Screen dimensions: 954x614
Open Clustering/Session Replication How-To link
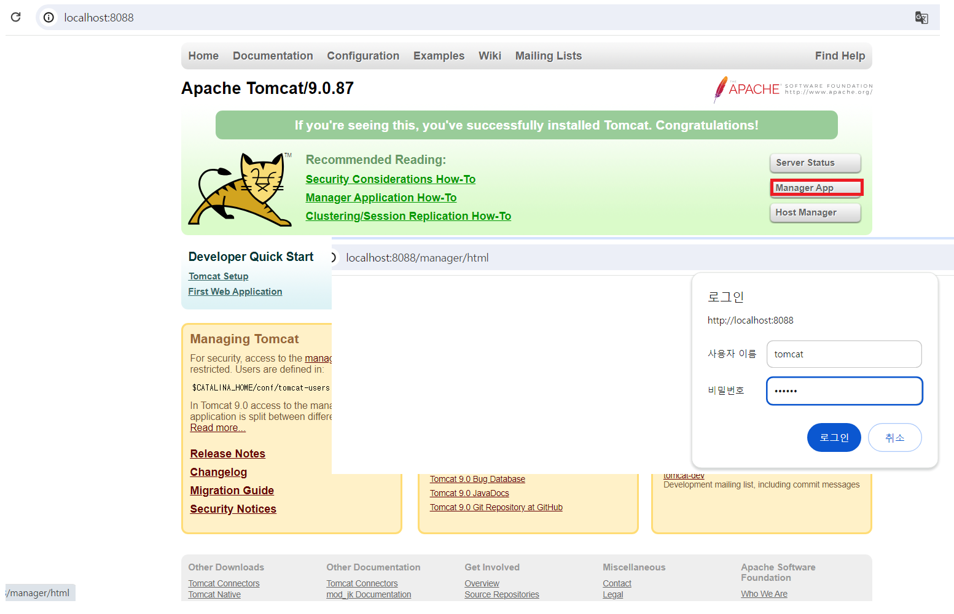click(x=409, y=216)
